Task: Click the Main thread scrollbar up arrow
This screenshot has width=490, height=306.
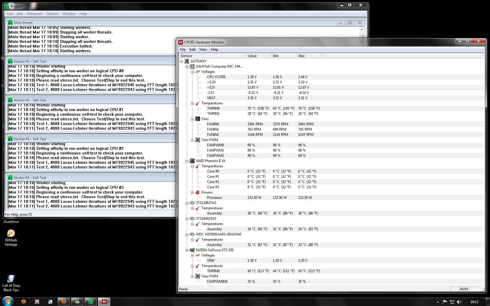Action: tap(362, 29)
